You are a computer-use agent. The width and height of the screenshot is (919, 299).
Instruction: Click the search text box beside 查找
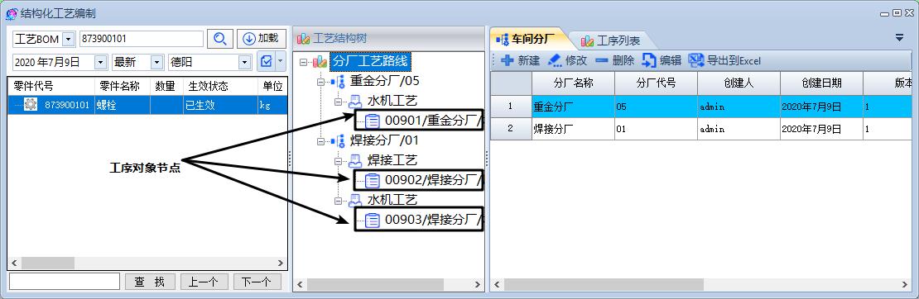65,282
